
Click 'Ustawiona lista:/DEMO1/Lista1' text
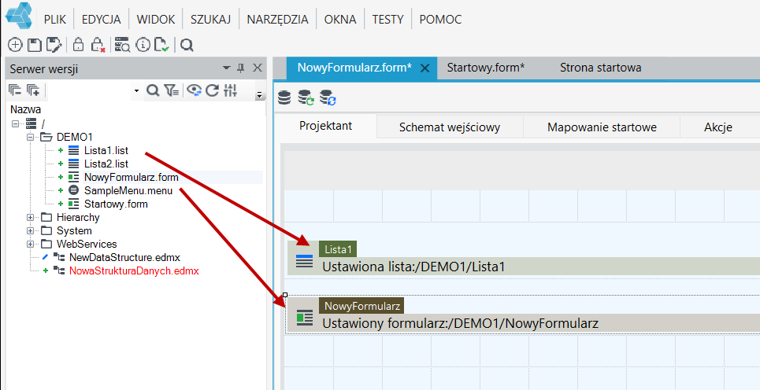click(x=414, y=266)
